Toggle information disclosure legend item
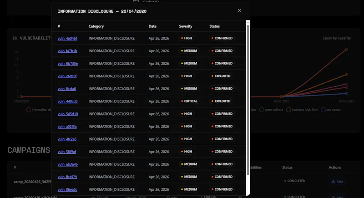This screenshot has width=364, height=198. (x=39, y=110)
